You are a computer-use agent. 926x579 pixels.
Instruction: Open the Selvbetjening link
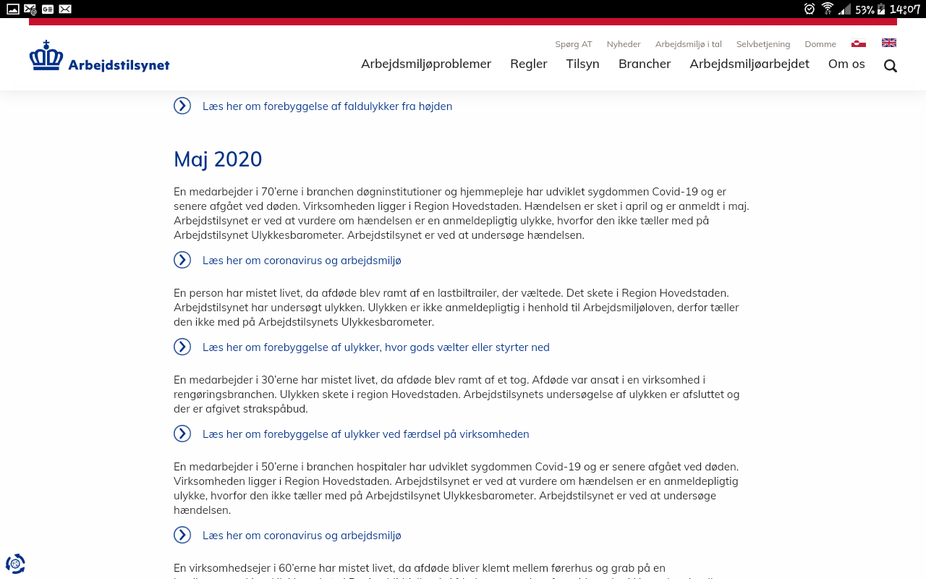pos(763,44)
